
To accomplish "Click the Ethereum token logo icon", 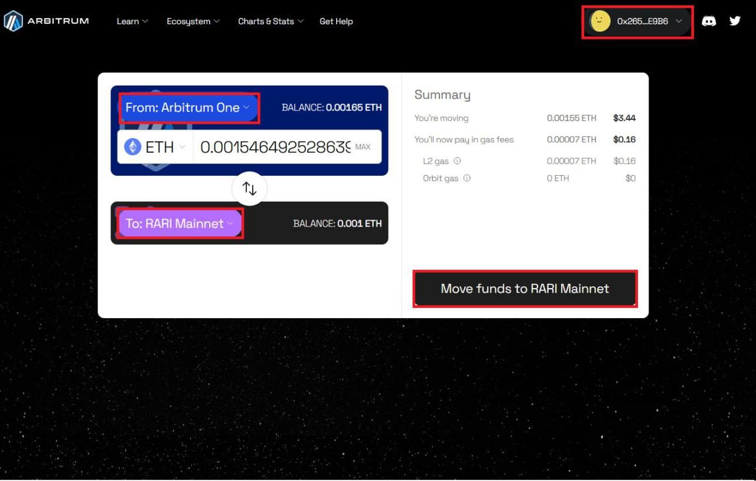I will coord(132,147).
